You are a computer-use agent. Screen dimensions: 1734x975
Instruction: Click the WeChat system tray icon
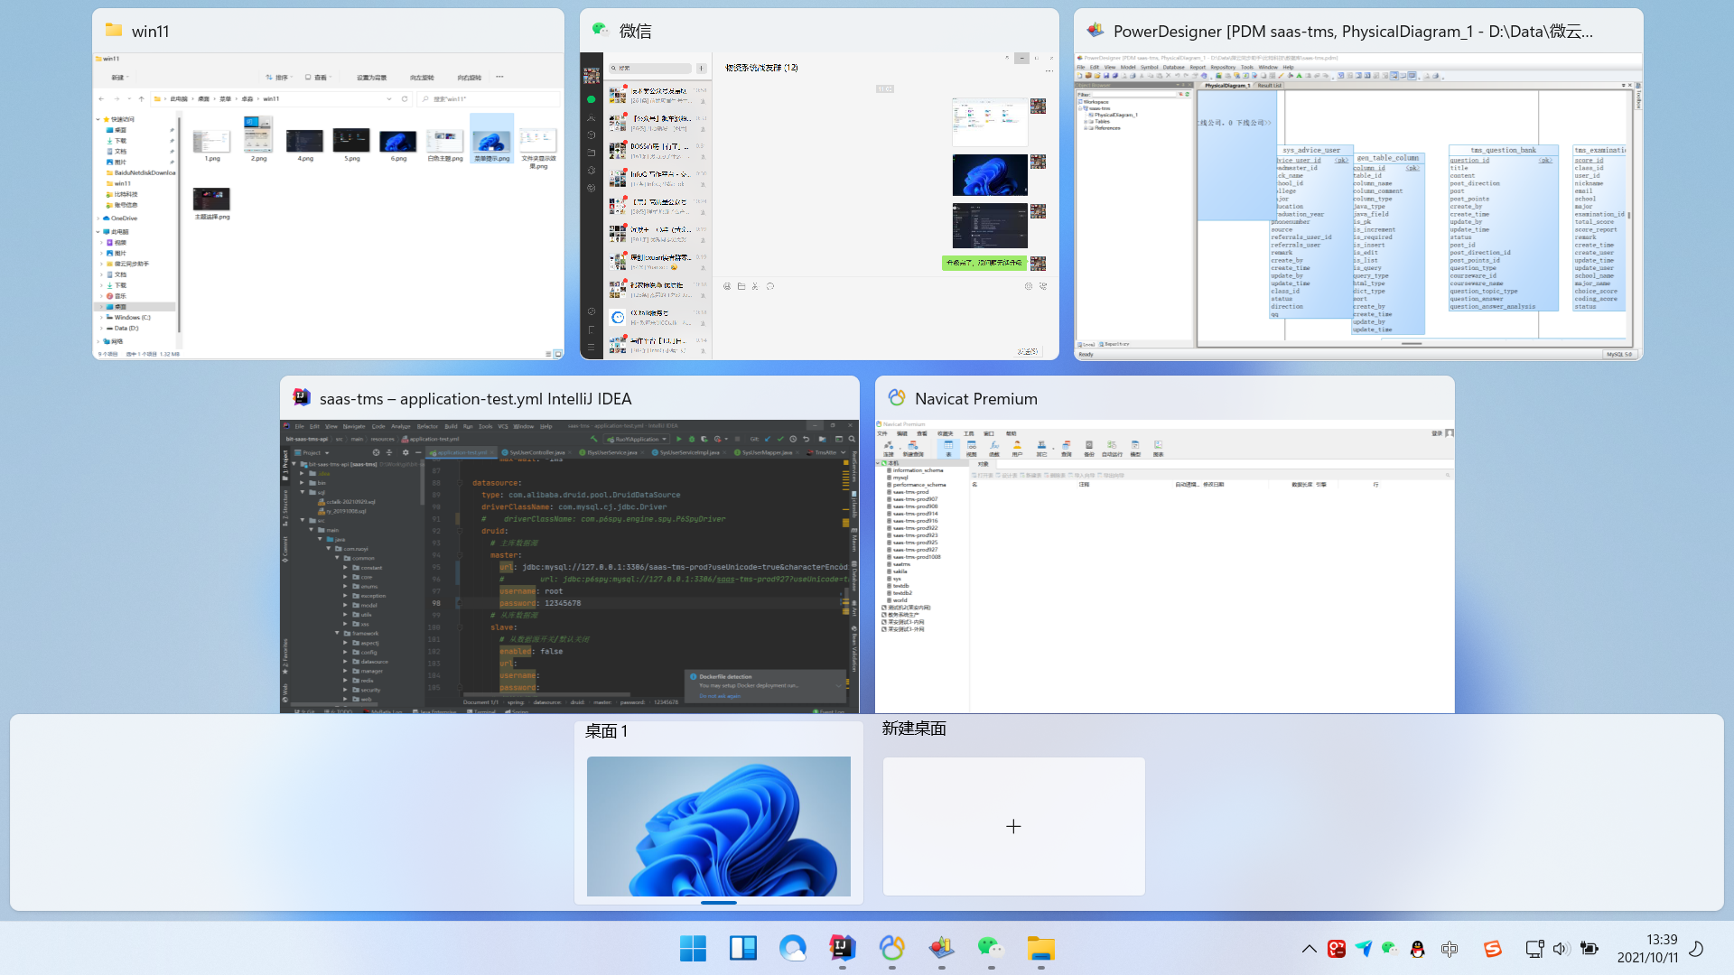point(1390,949)
